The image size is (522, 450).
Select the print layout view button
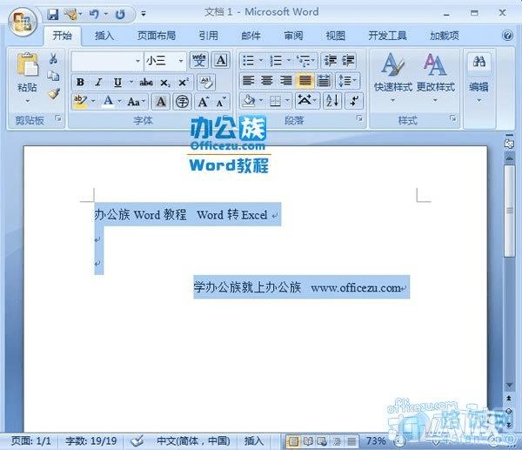[292, 441]
